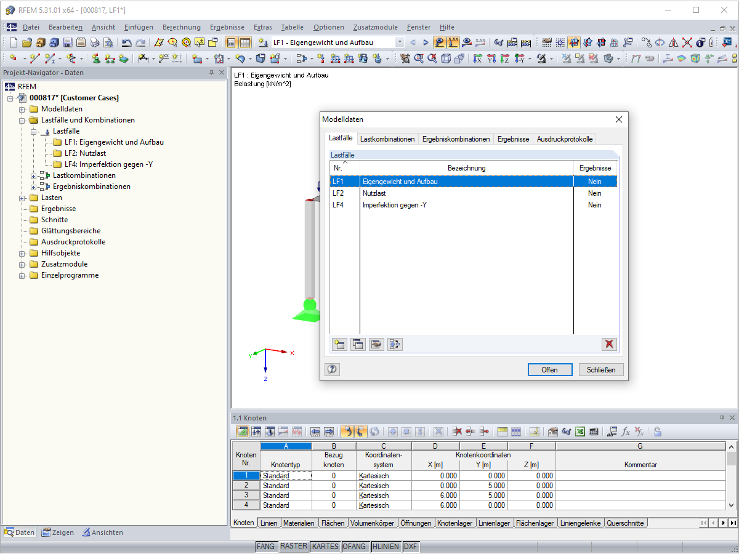Toggle the KARTES status bar button

[325, 547]
